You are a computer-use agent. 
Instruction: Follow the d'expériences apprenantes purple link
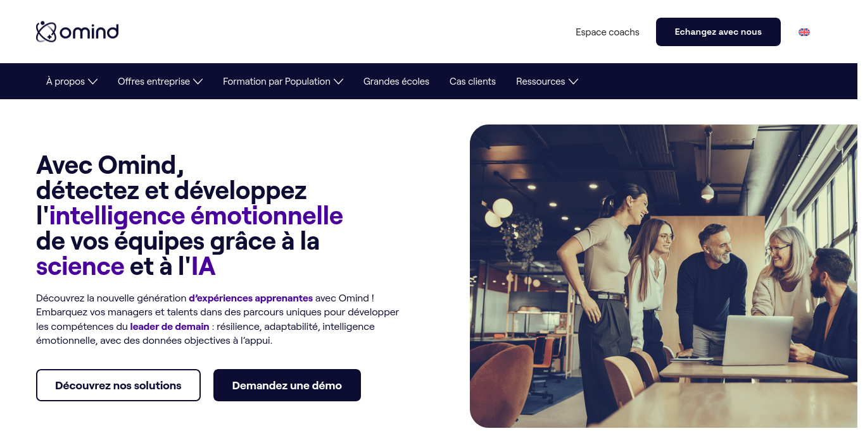click(x=251, y=298)
